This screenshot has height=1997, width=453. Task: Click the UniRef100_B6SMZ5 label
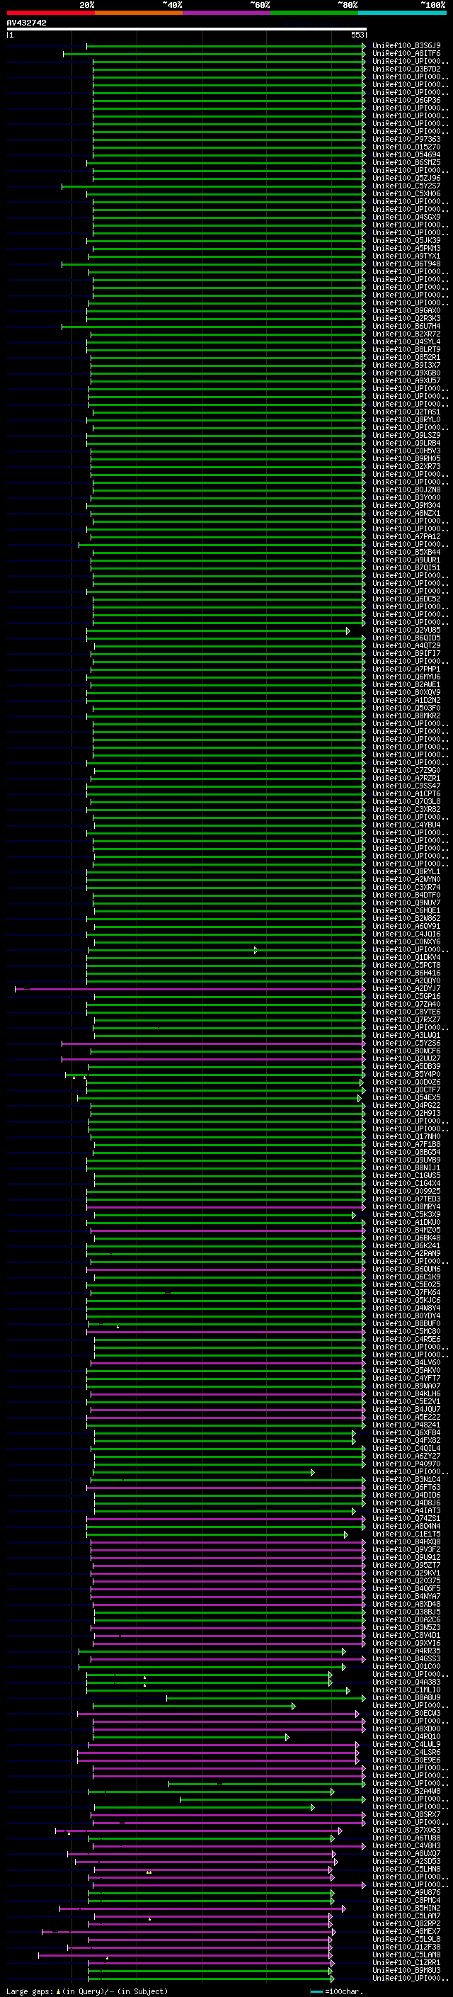406,163
